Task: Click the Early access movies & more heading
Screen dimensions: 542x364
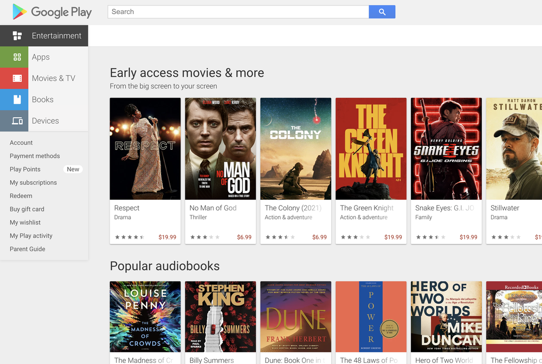Action: coord(186,73)
